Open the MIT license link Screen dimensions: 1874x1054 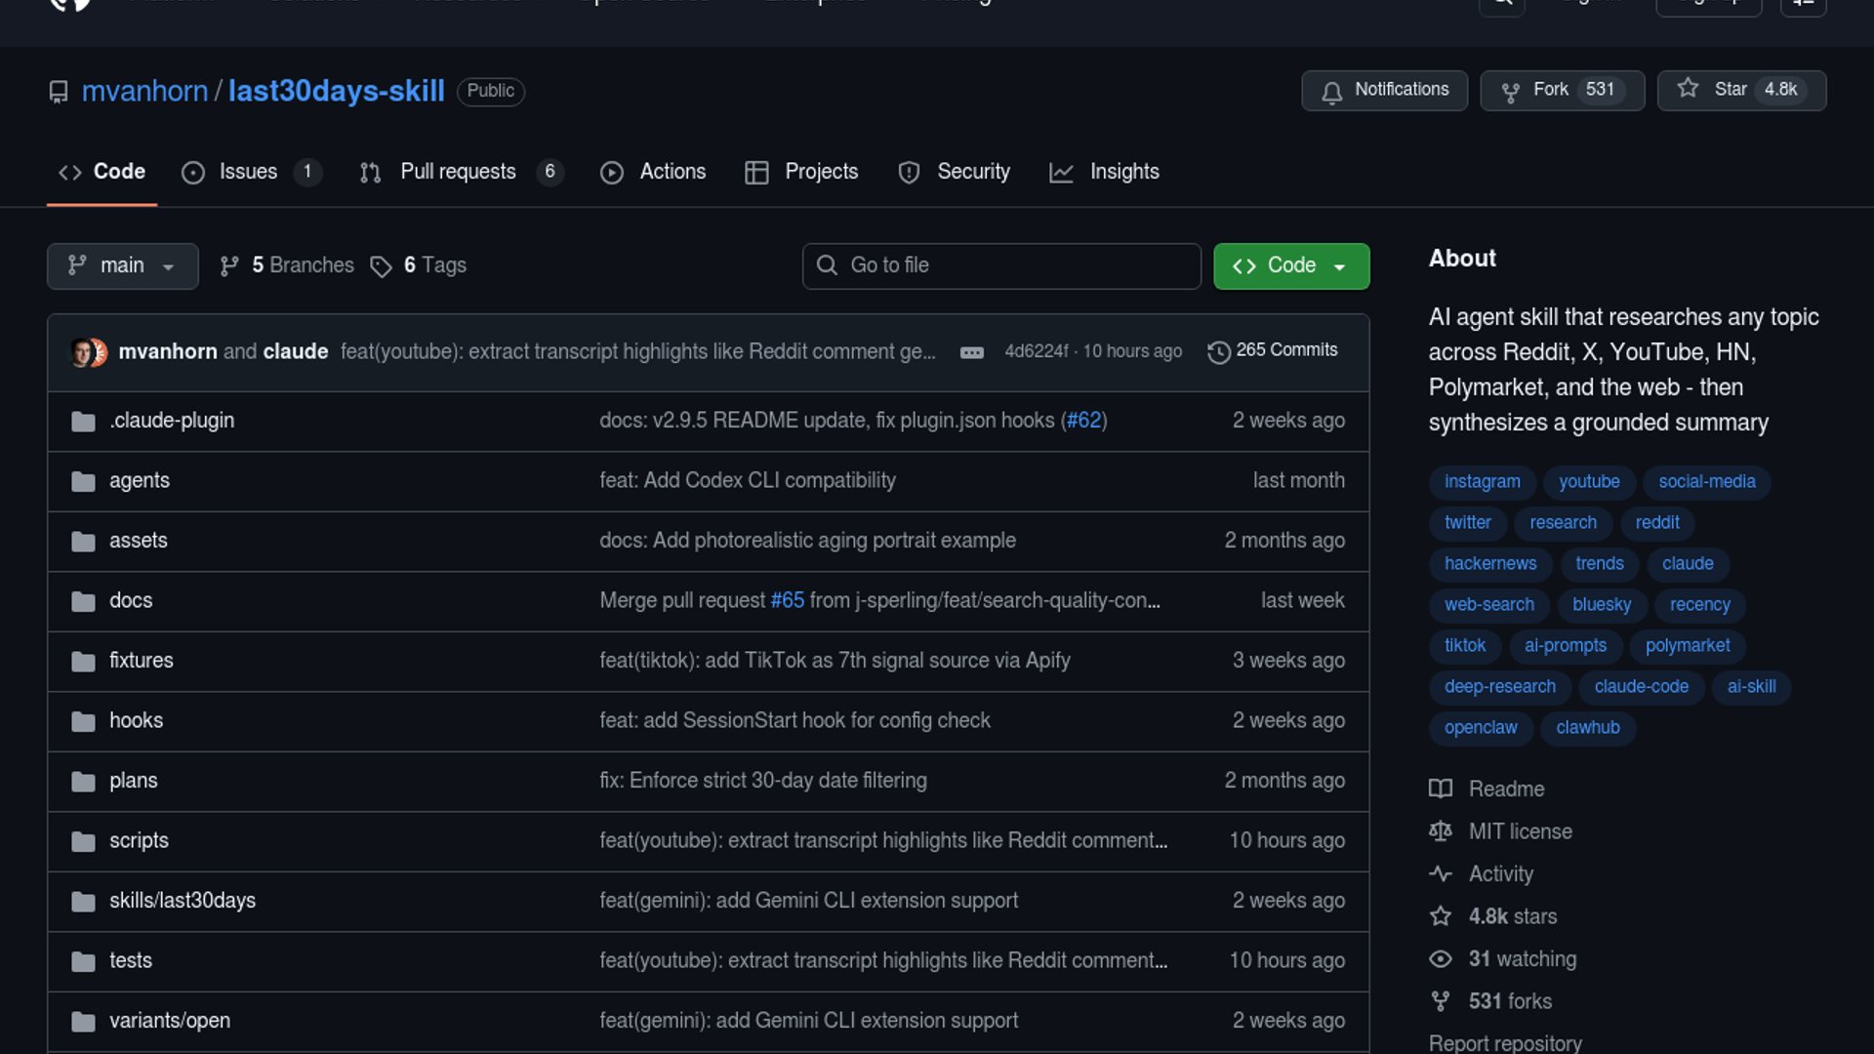(1520, 831)
